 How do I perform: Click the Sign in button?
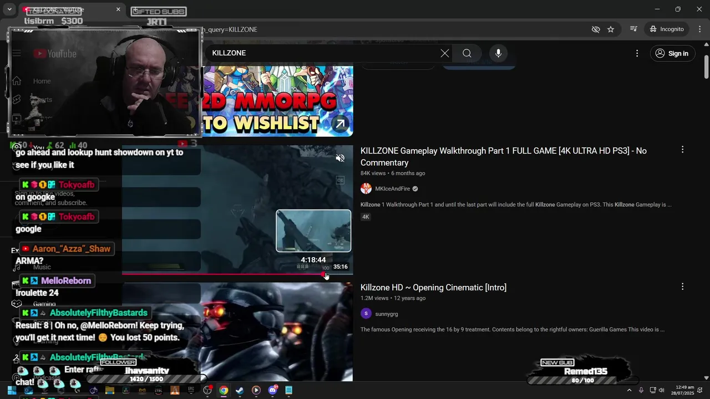672,53
